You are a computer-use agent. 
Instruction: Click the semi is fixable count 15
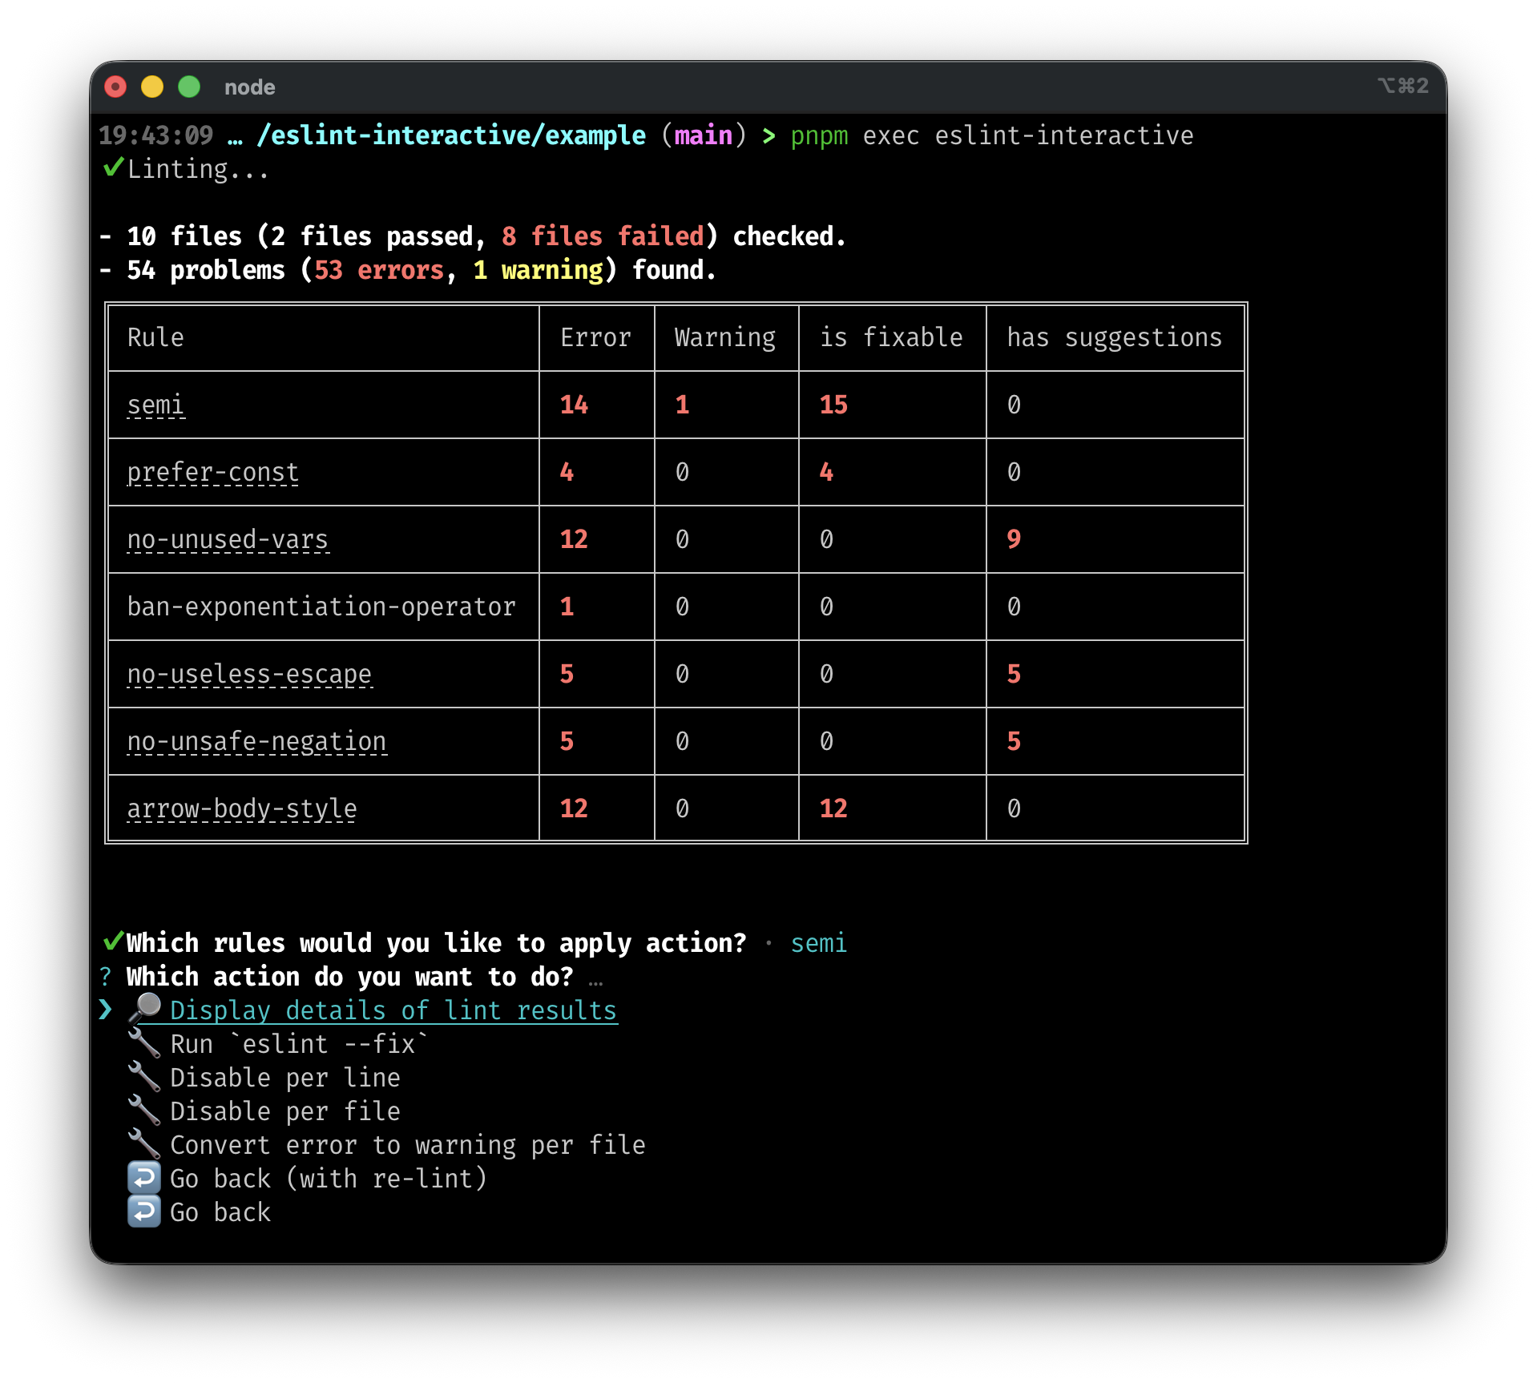[x=833, y=405]
